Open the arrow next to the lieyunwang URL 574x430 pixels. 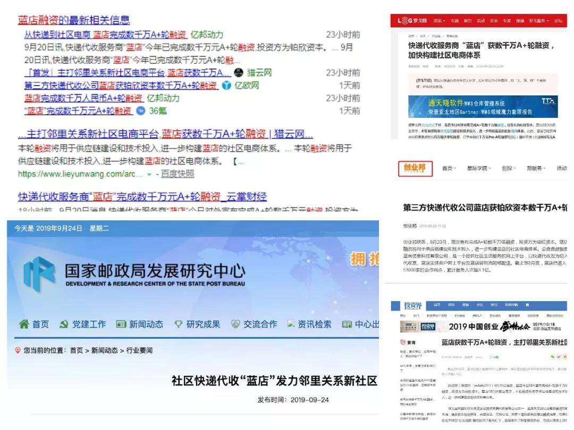149,175
